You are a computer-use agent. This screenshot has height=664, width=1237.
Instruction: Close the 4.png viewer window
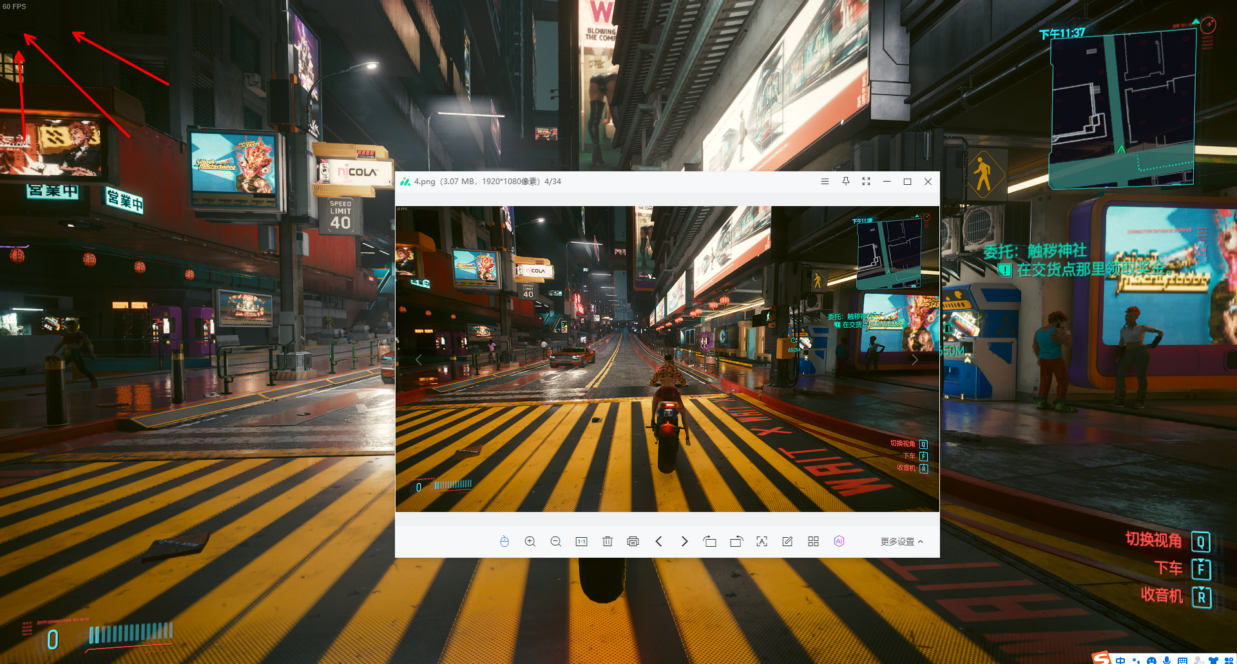(928, 182)
